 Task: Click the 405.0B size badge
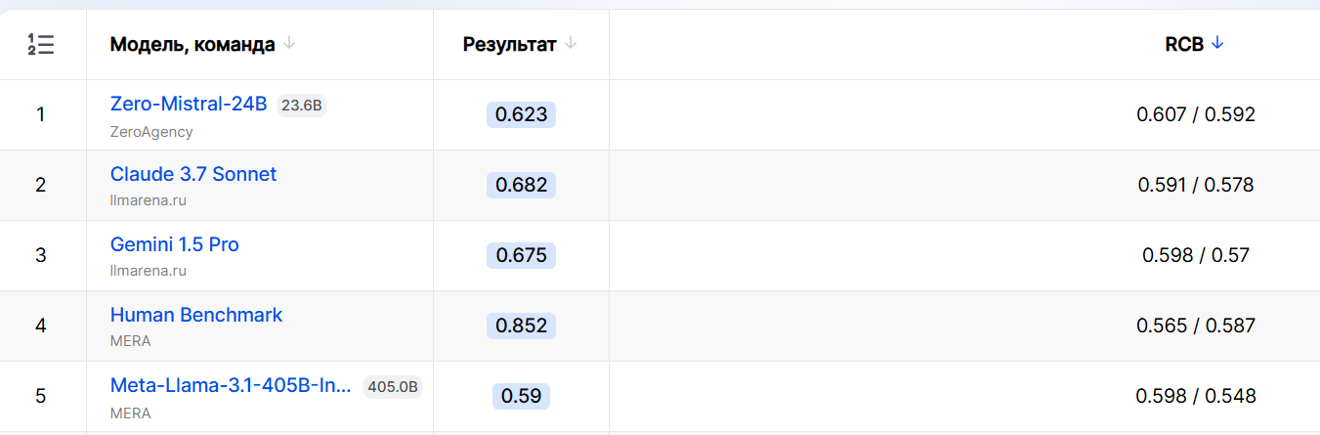pos(393,387)
